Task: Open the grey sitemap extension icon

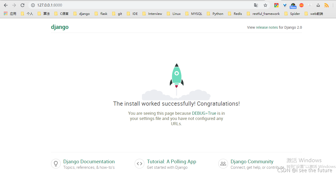Action: click(310, 5)
